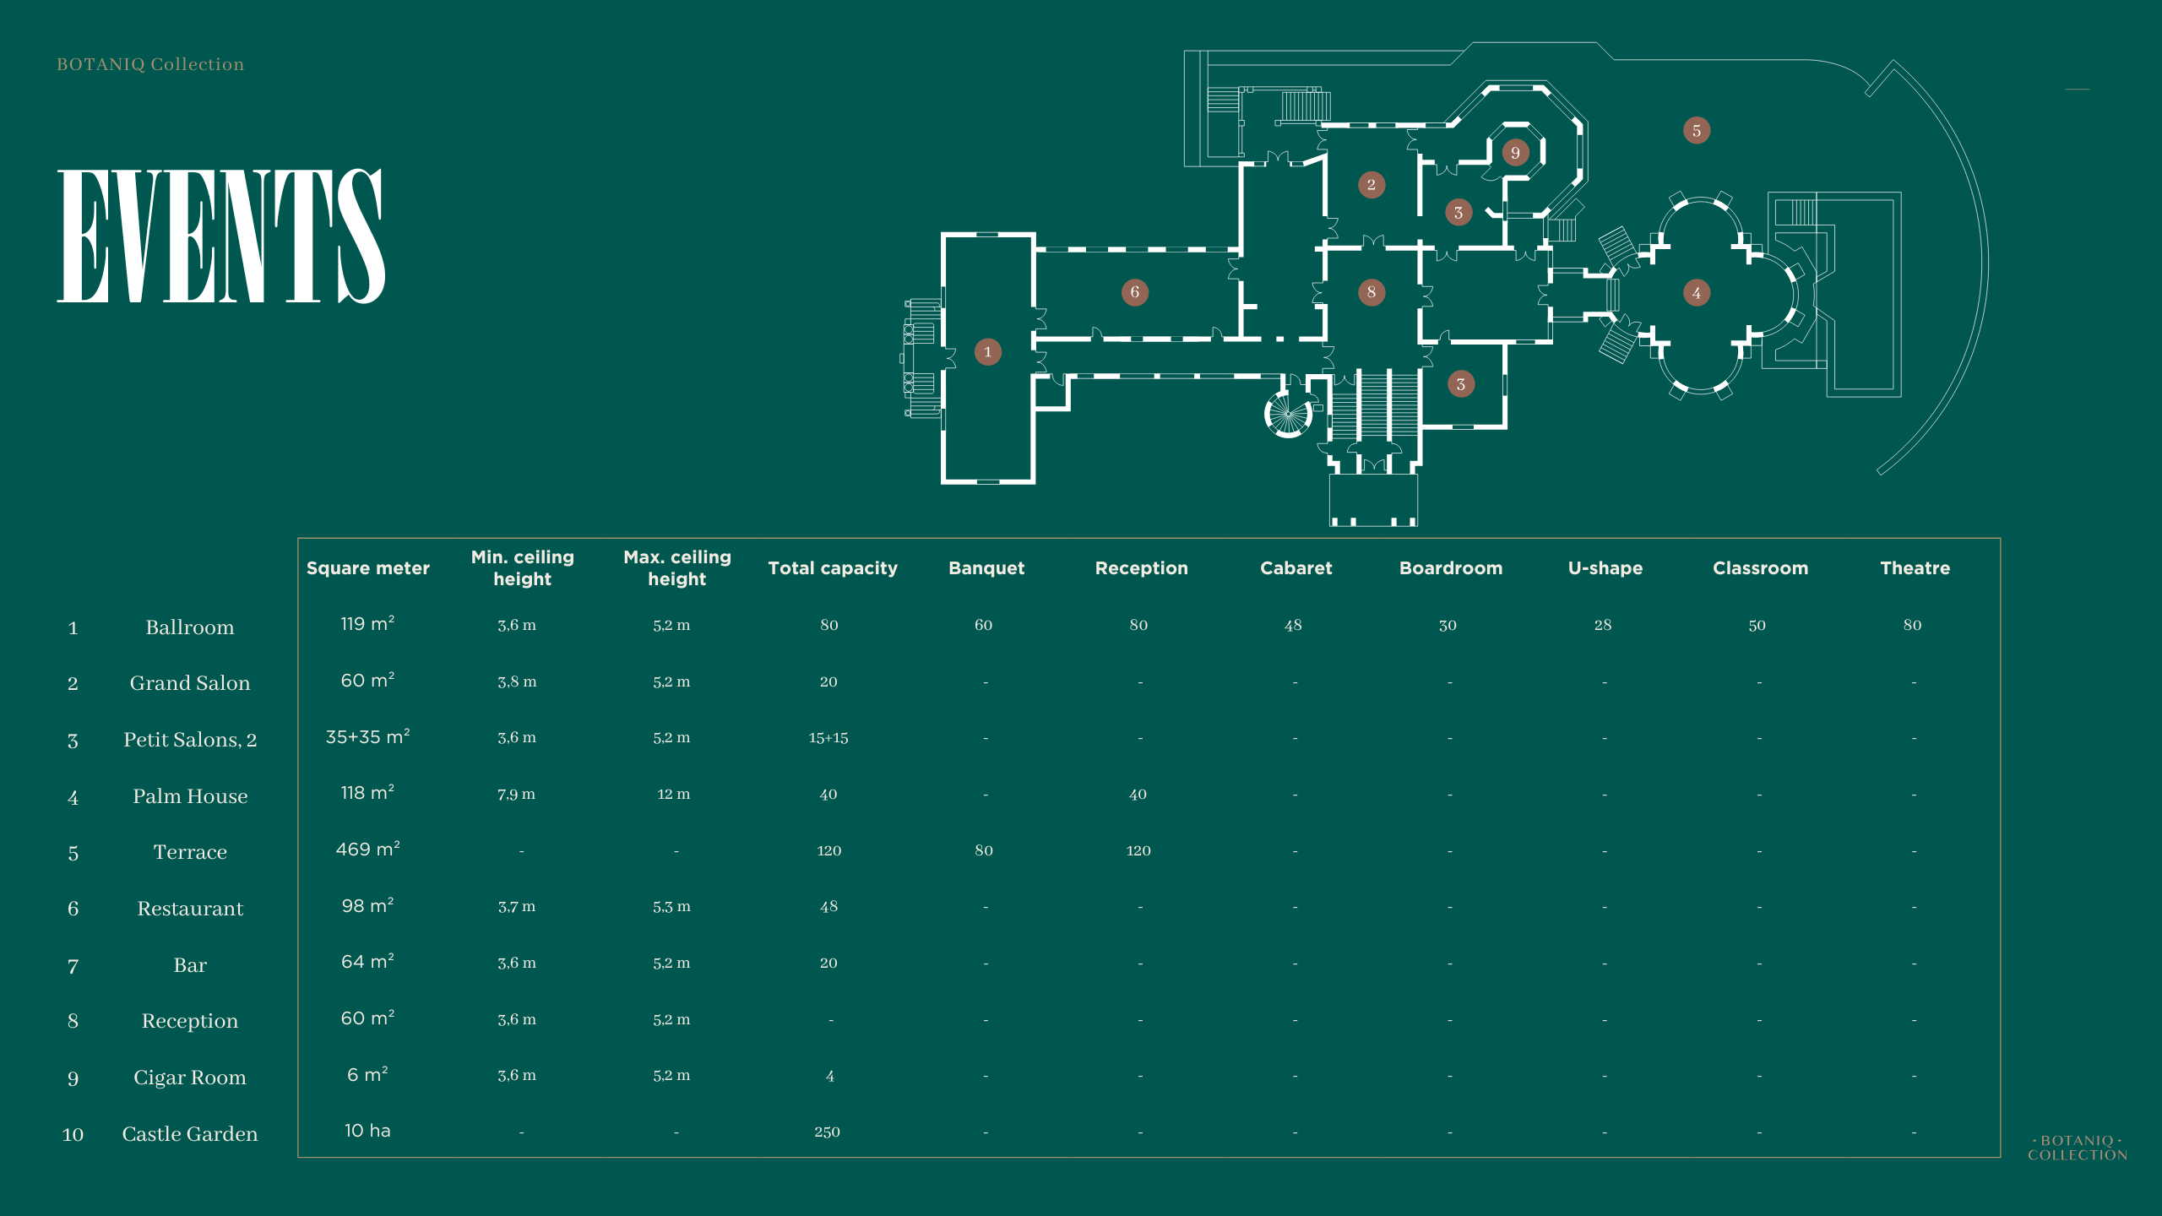Click the BOTANIQ Collection logo bottom right
Screen dimensions: 2162x1216
tap(2077, 1148)
